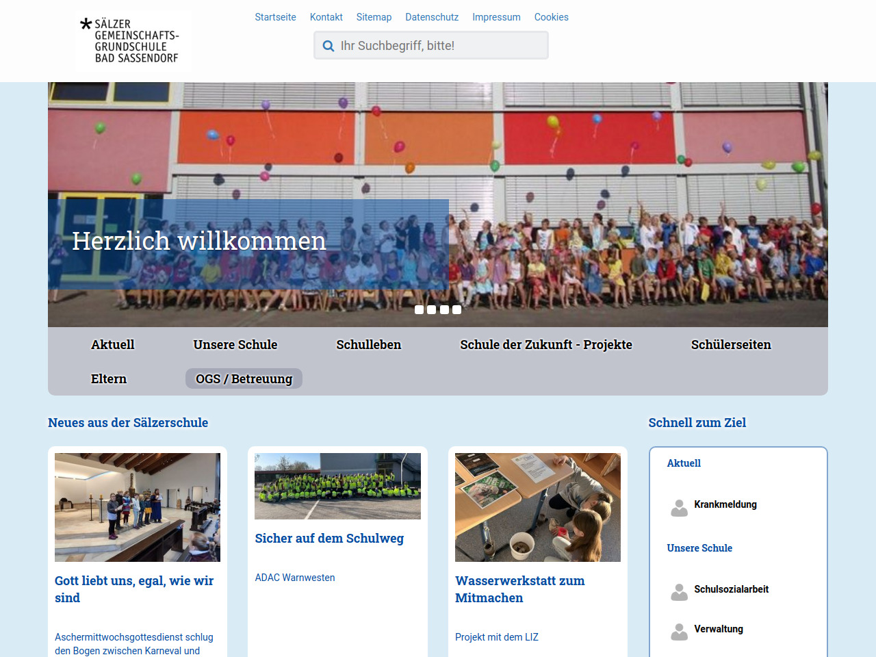Open the Kontakt link in header
This screenshot has width=876, height=657.
click(326, 17)
